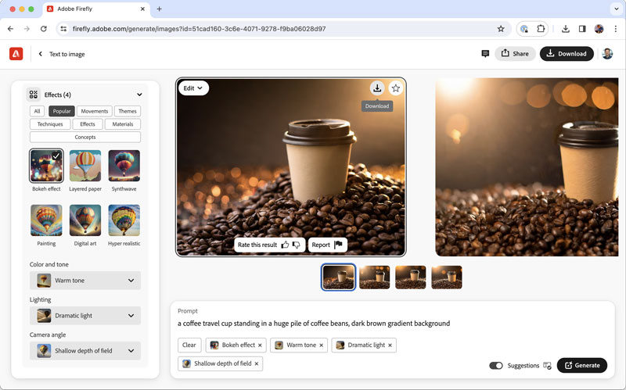Bookmark the page with the star icon
The image size is (626, 390).
pyautogui.click(x=501, y=29)
